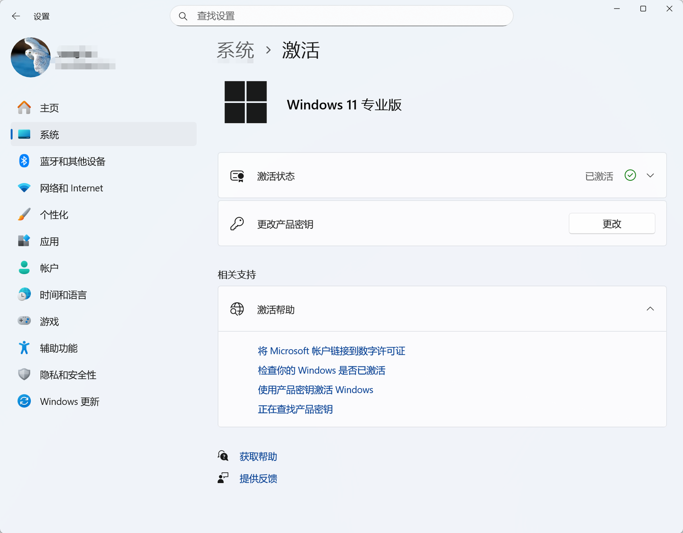Viewport: 683px width, 533px height.
Task: Open 应用 settings in sidebar
Action: (x=103, y=242)
